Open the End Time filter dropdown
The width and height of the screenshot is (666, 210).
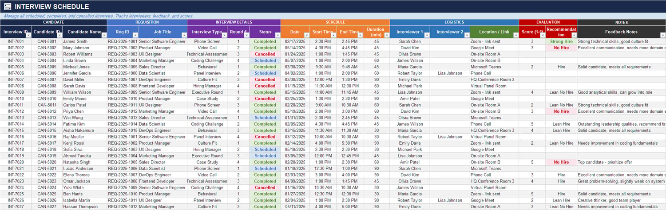pos(360,35)
